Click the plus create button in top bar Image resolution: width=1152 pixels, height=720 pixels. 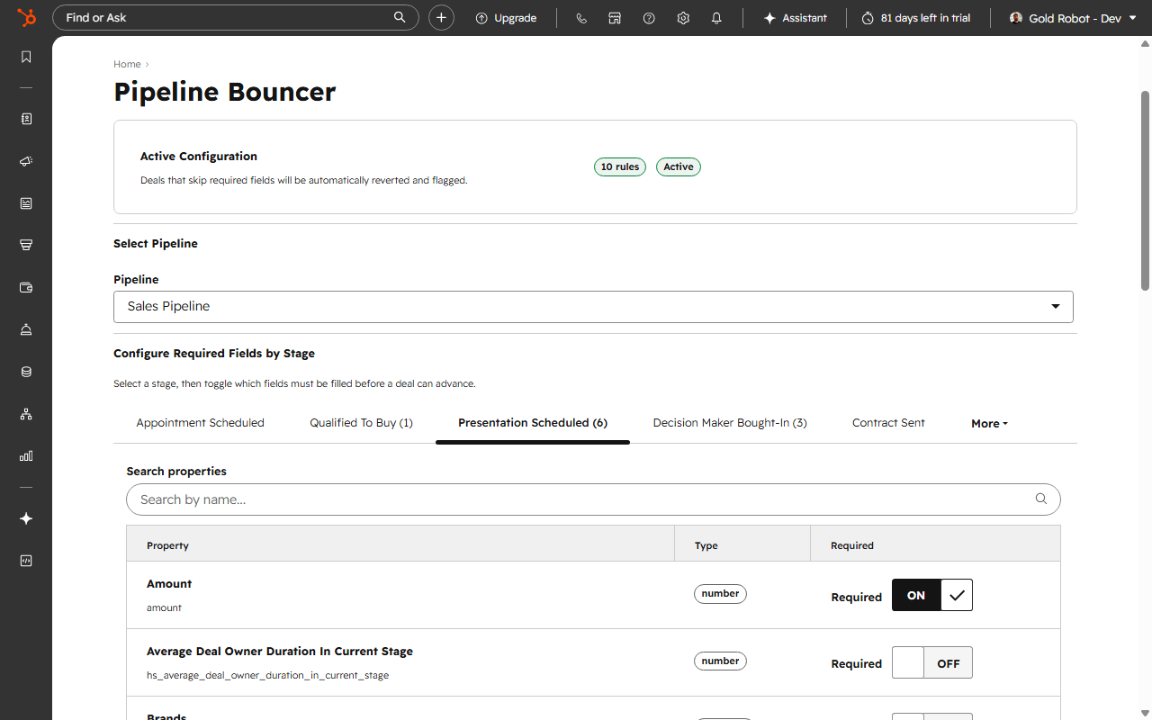(x=441, y=18)
